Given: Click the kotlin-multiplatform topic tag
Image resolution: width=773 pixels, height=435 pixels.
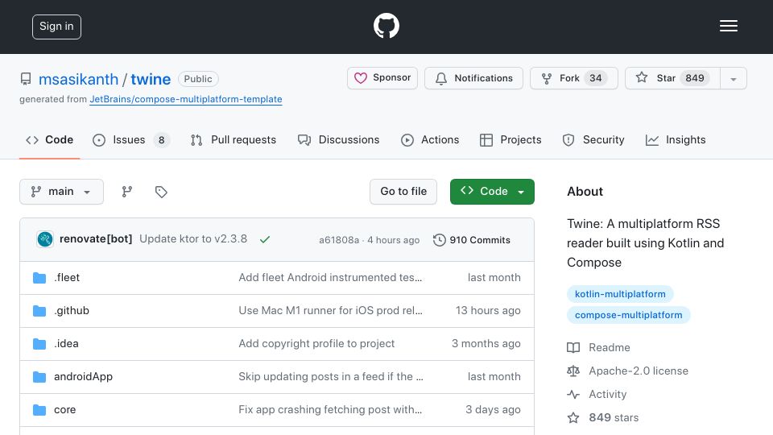Looking at the screenshot, I should [x=620, y=294].
